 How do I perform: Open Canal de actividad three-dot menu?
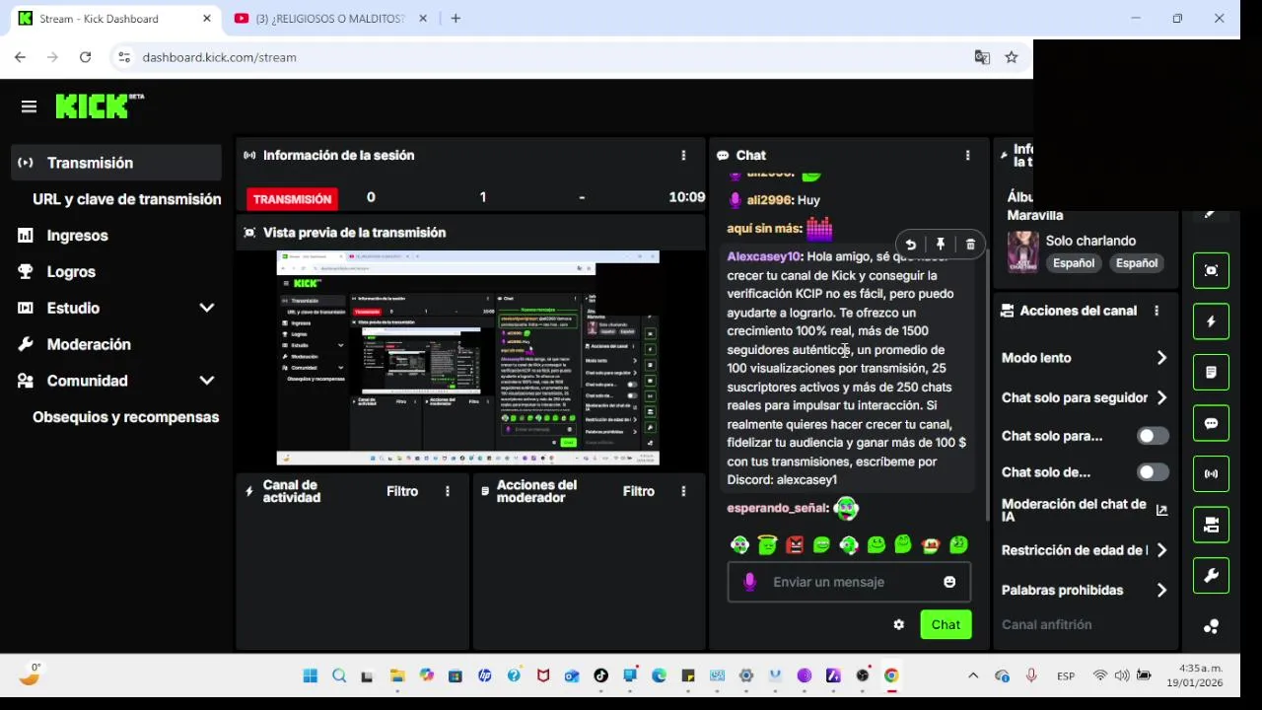click(447, 491)
